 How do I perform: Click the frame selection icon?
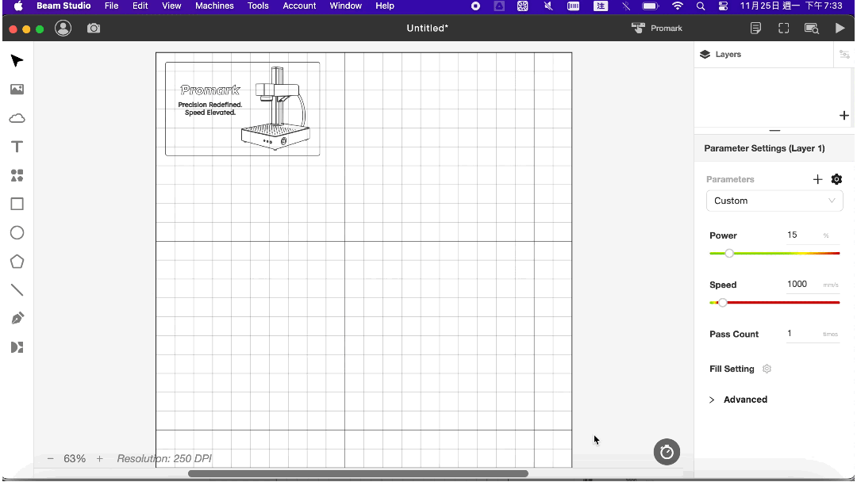[x=784, y=28]
